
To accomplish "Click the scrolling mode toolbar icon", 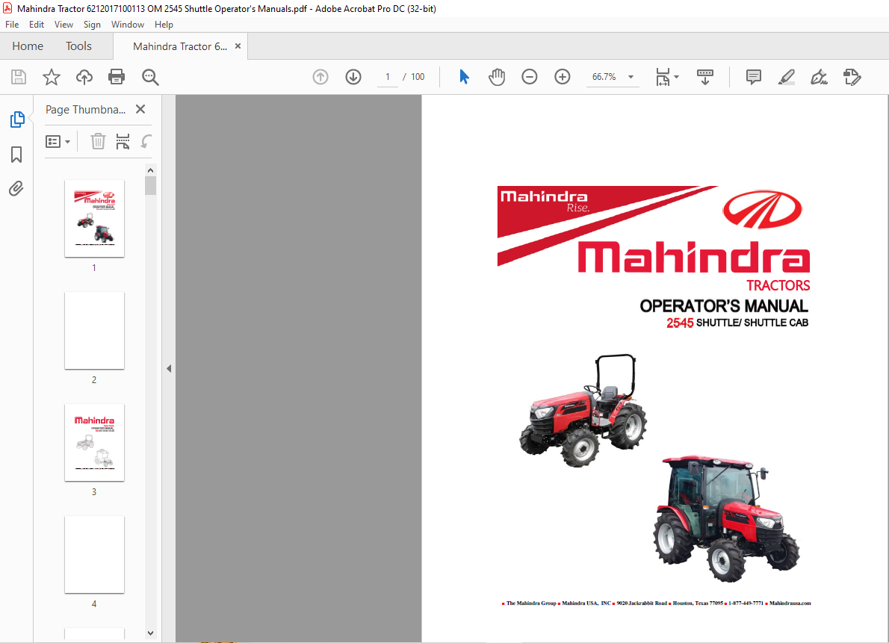I will (704, 77).
